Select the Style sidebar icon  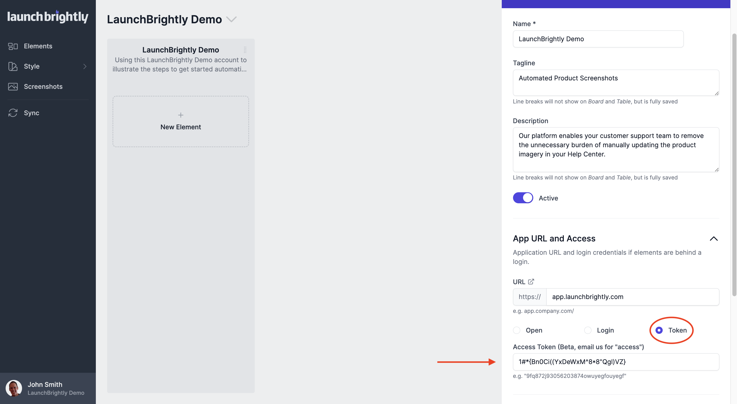[13, 66]
